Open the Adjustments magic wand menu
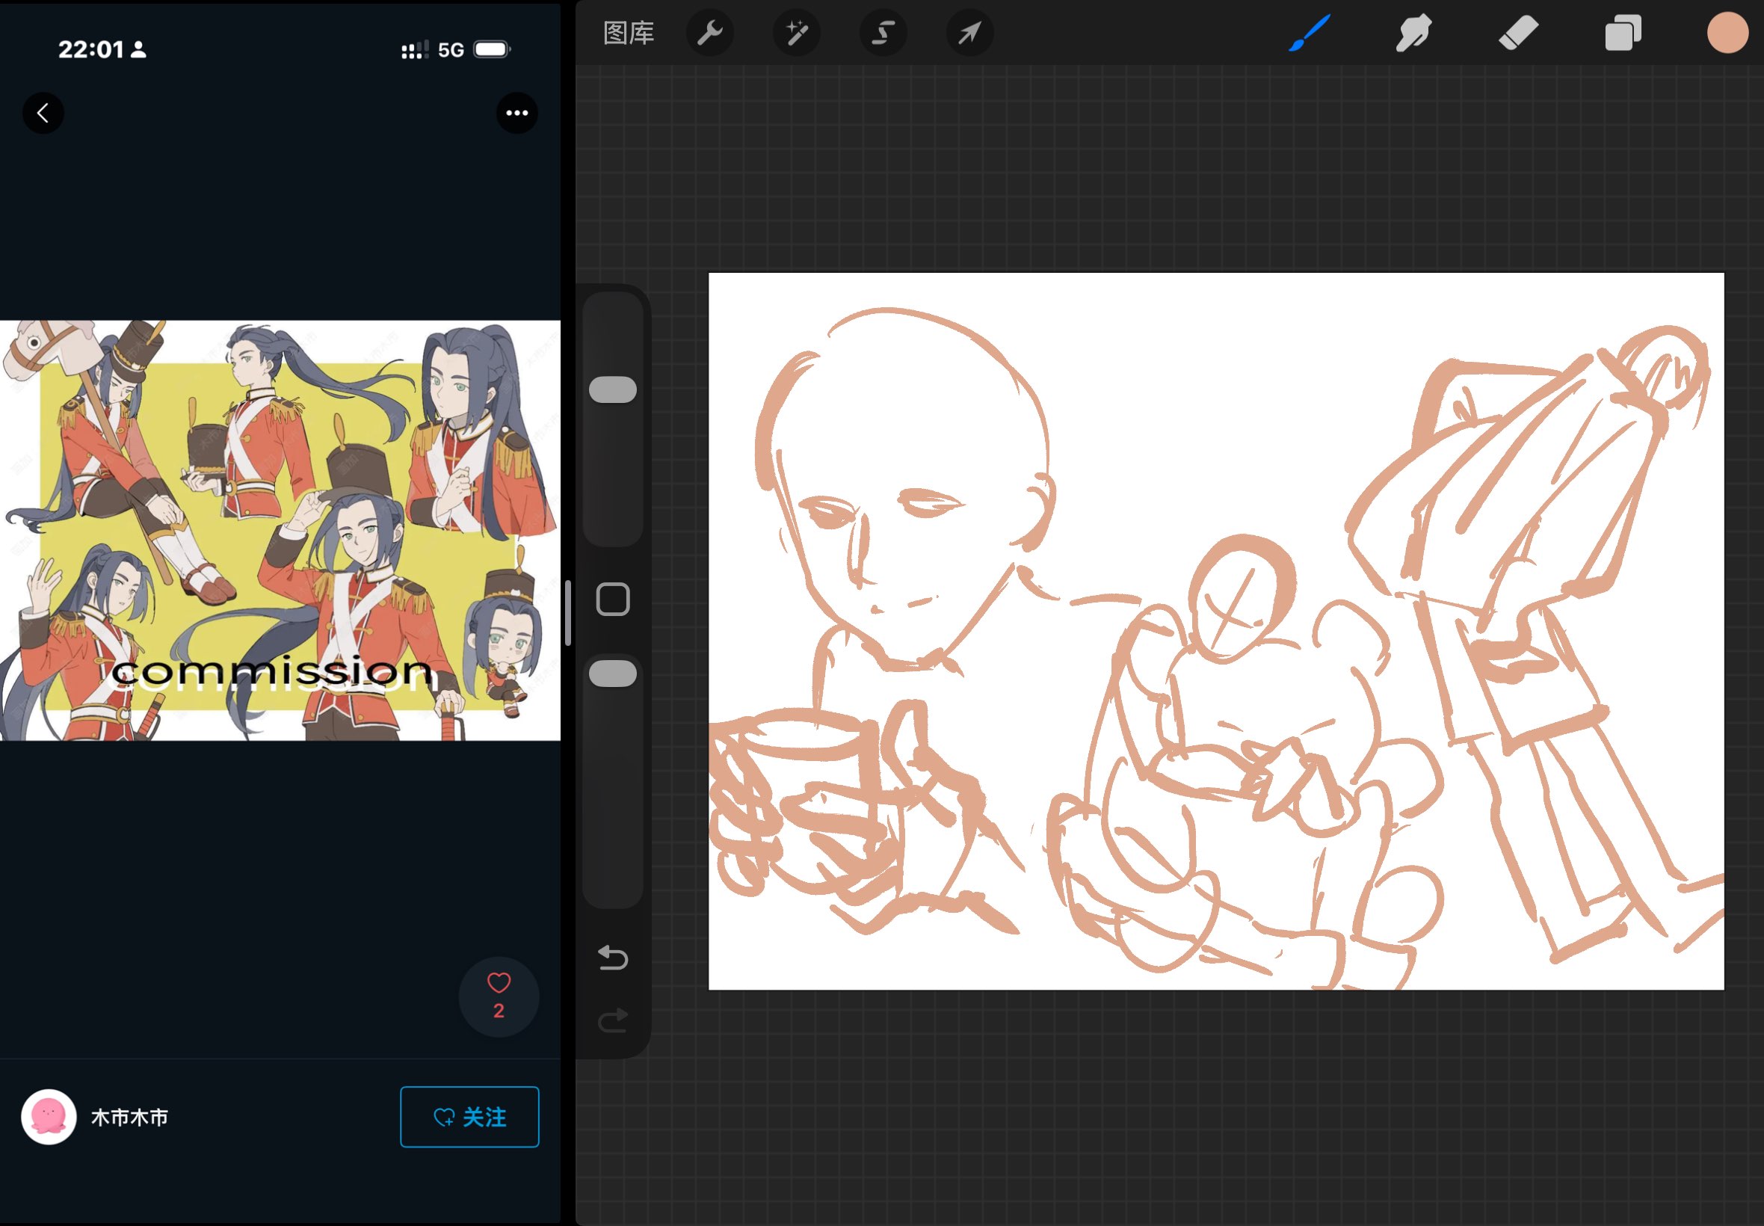The height and width of the screenshot is (1226, 1764). [796, 33]
